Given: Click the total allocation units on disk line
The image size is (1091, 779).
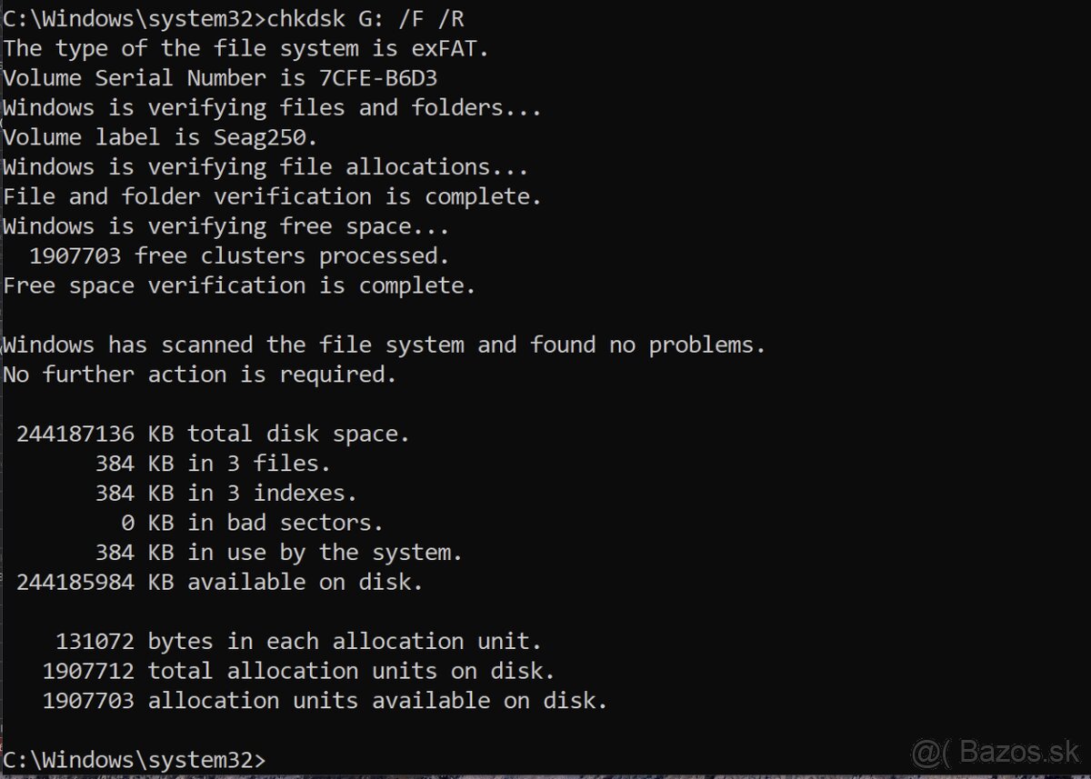Looking at the screenshot, I should (x=298, y=672).
